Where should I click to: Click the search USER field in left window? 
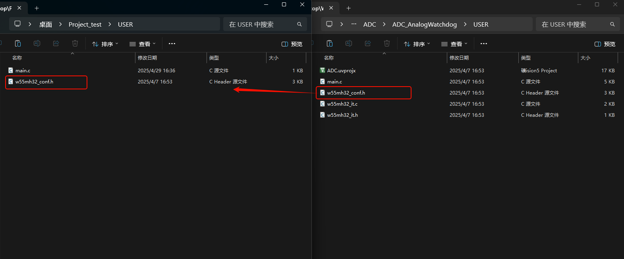coord(260,24)
